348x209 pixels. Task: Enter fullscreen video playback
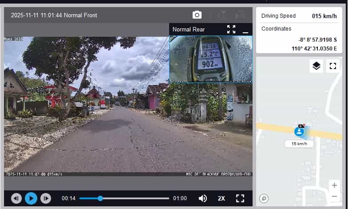coord(240,198)
